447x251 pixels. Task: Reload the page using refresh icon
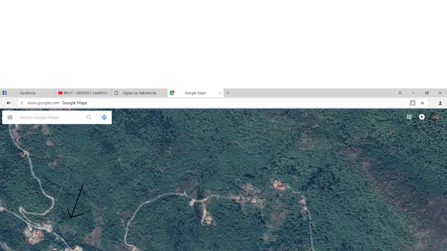(x=22, y=103)
